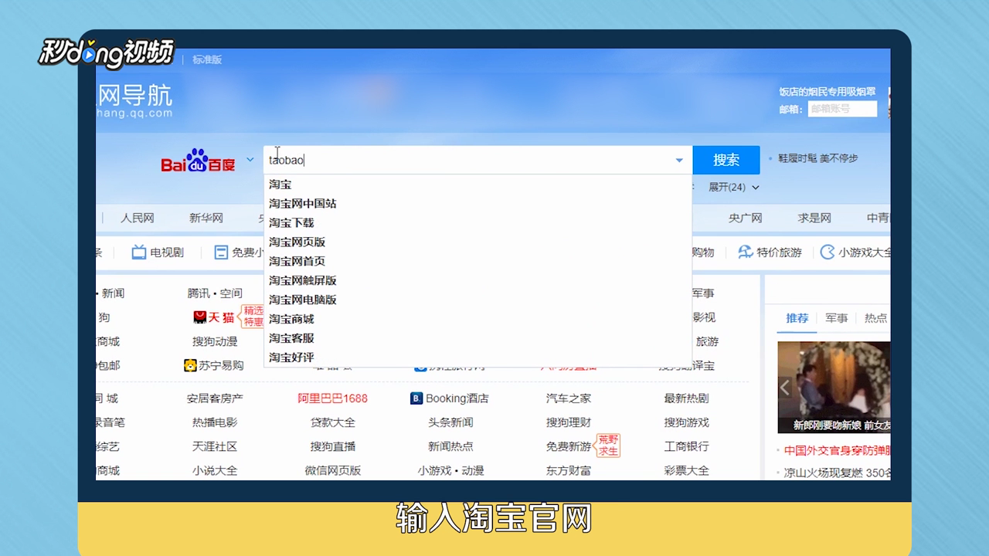Open the 搜狗动漫 link
989x556 pixels.
tap(215, 341)
